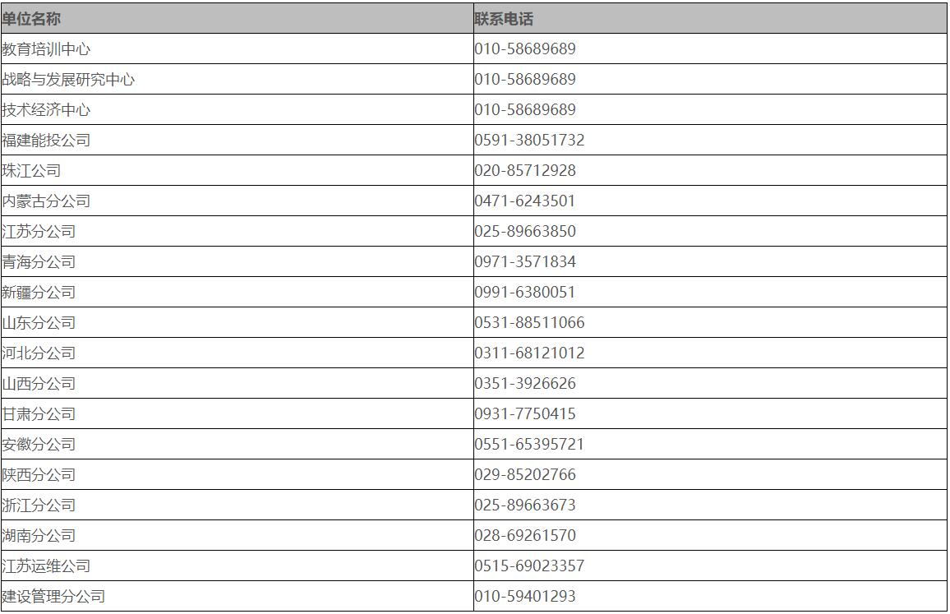Select the 内蒙古分公司 cell
950x614 pixels.
[x=46, y=201]
